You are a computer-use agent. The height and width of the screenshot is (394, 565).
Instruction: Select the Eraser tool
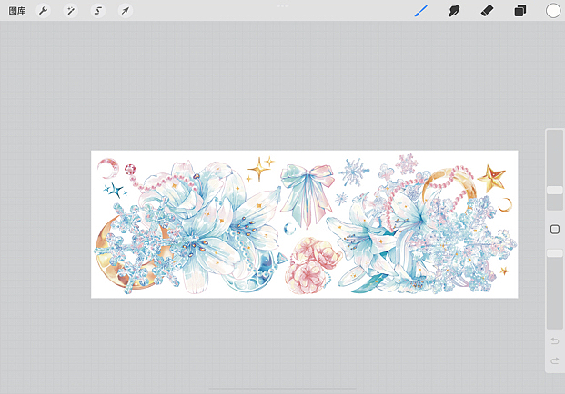pos(487,11)
